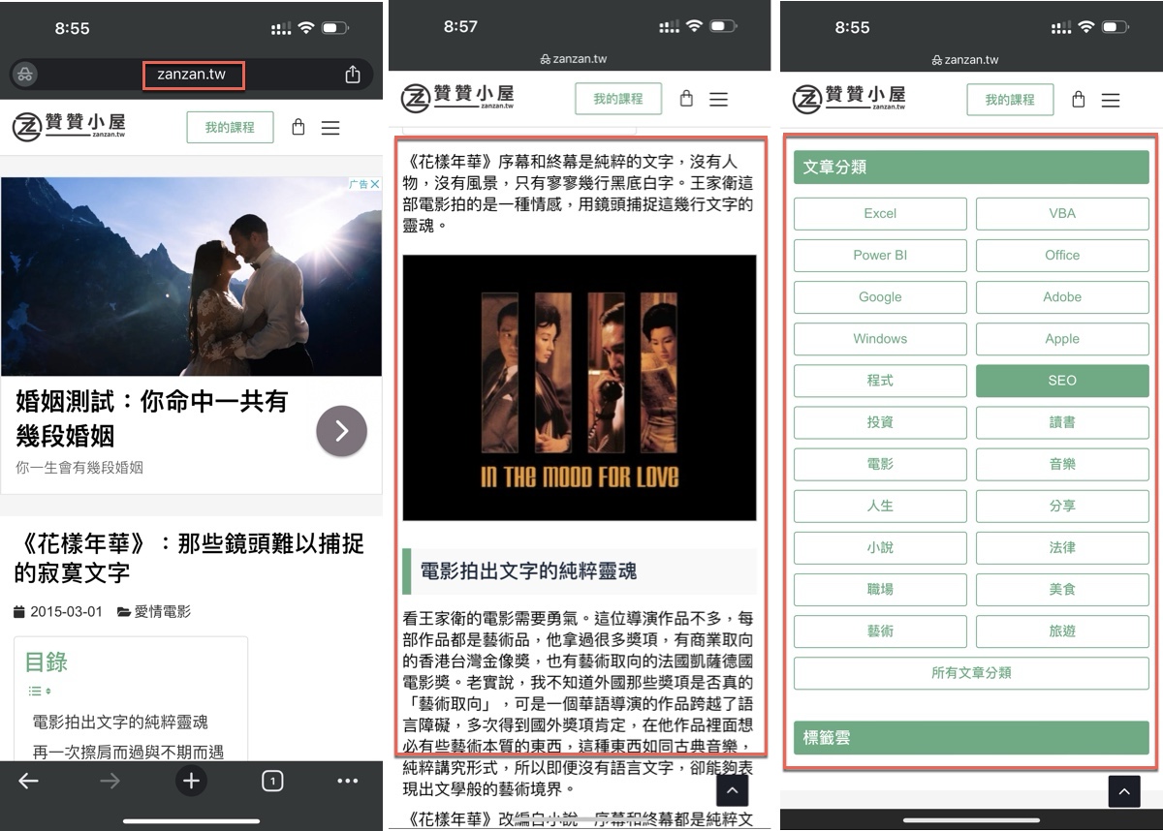
Task: Click 我的課程 button in the right screenshot
Action: point(1010,100)
